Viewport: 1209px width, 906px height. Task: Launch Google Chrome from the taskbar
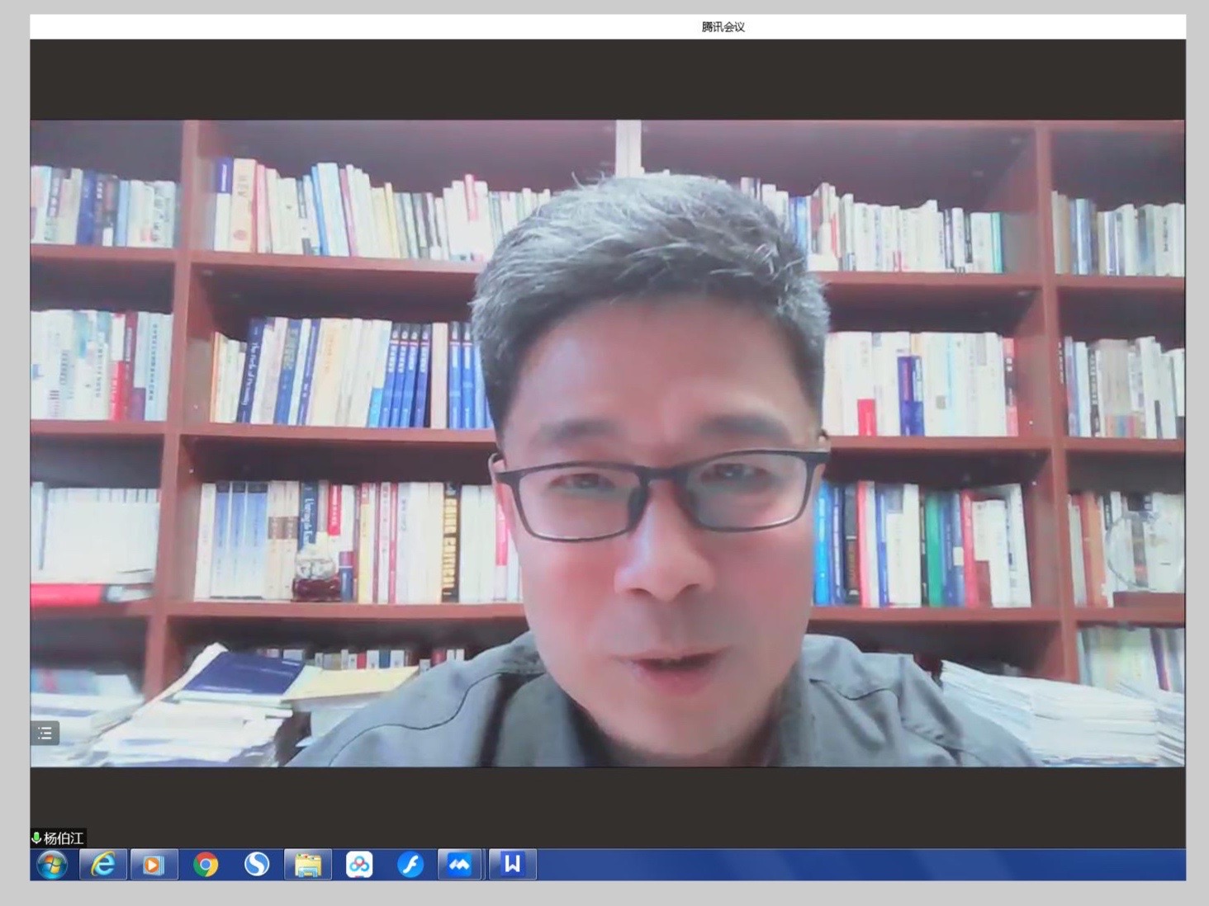206,865
